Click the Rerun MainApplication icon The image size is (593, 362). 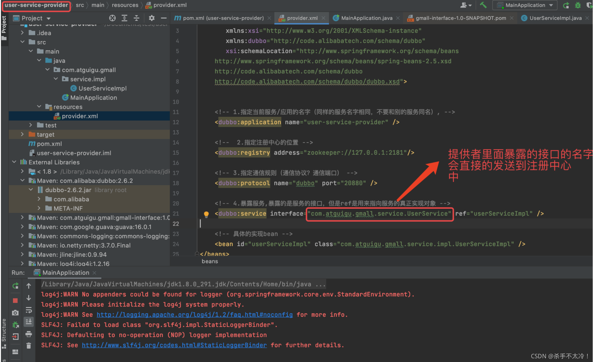point(15,286)
